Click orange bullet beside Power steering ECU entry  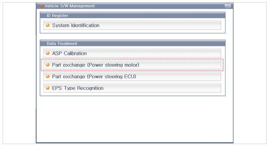(x=48, y=76)
